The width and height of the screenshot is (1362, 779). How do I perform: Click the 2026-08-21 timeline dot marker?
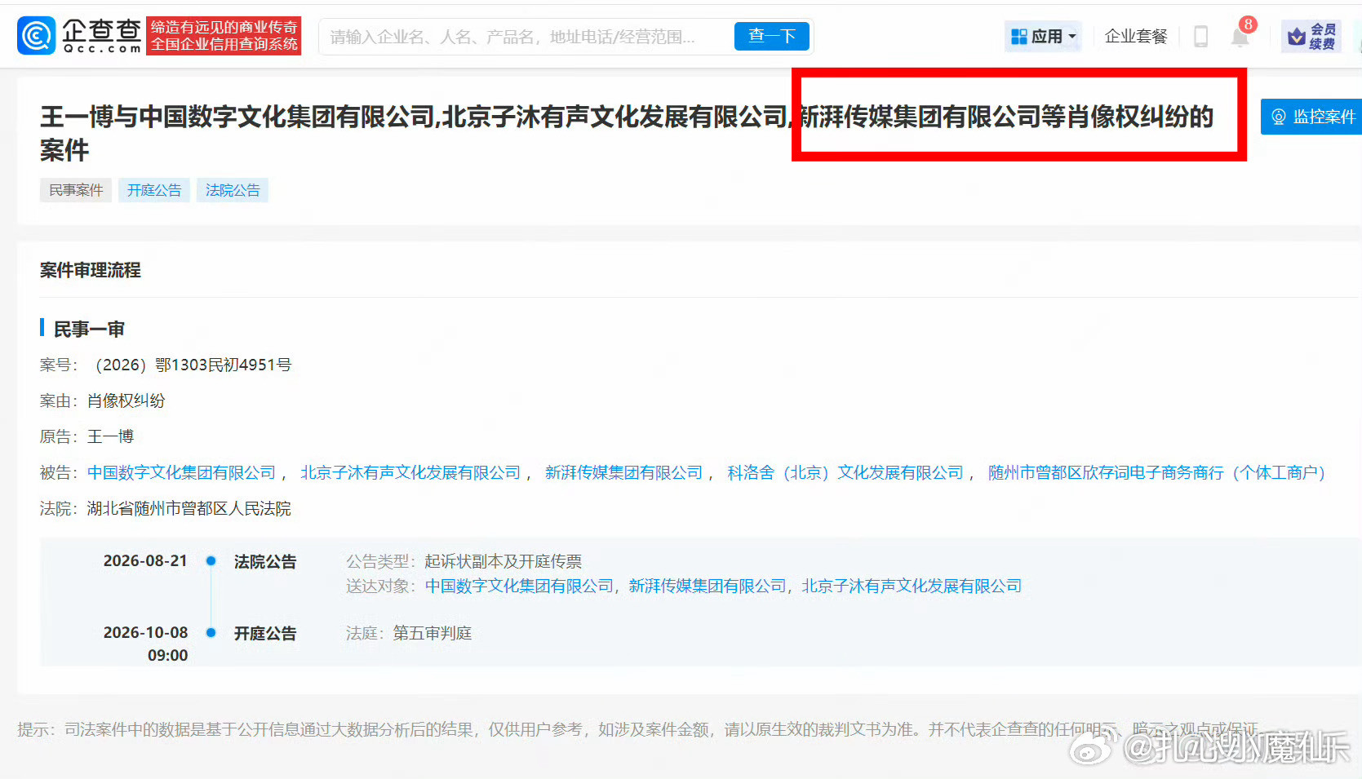click(211, 560)
